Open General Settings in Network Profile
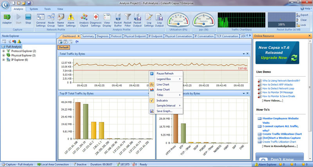 click(x=41, y=20)
